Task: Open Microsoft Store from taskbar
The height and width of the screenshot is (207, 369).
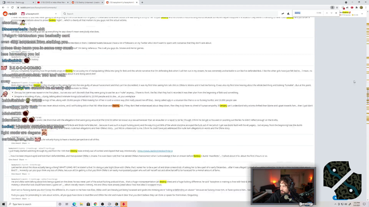Action: click(x=88, y=204)
